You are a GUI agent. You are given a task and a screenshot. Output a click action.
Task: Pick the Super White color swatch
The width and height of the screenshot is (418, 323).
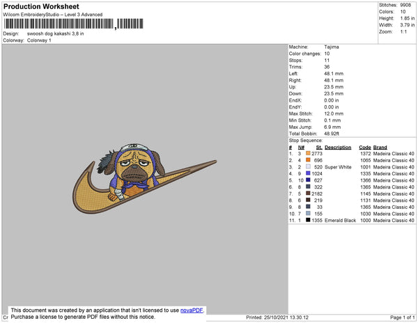[x=308, y=166]
